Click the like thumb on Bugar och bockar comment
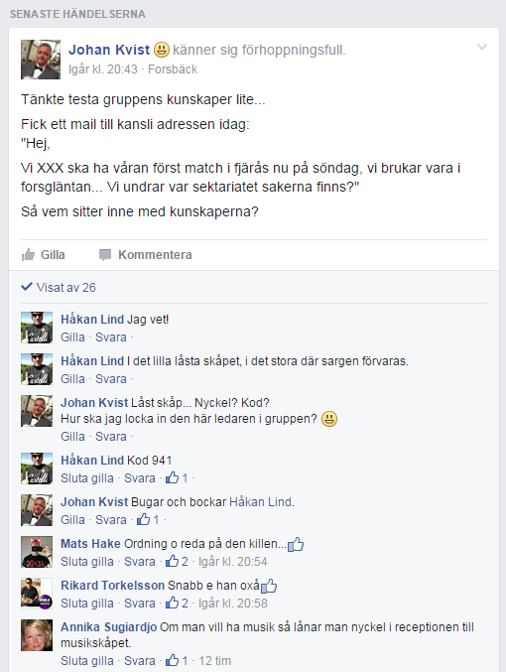The image size is (506, 672). point(143,519)
